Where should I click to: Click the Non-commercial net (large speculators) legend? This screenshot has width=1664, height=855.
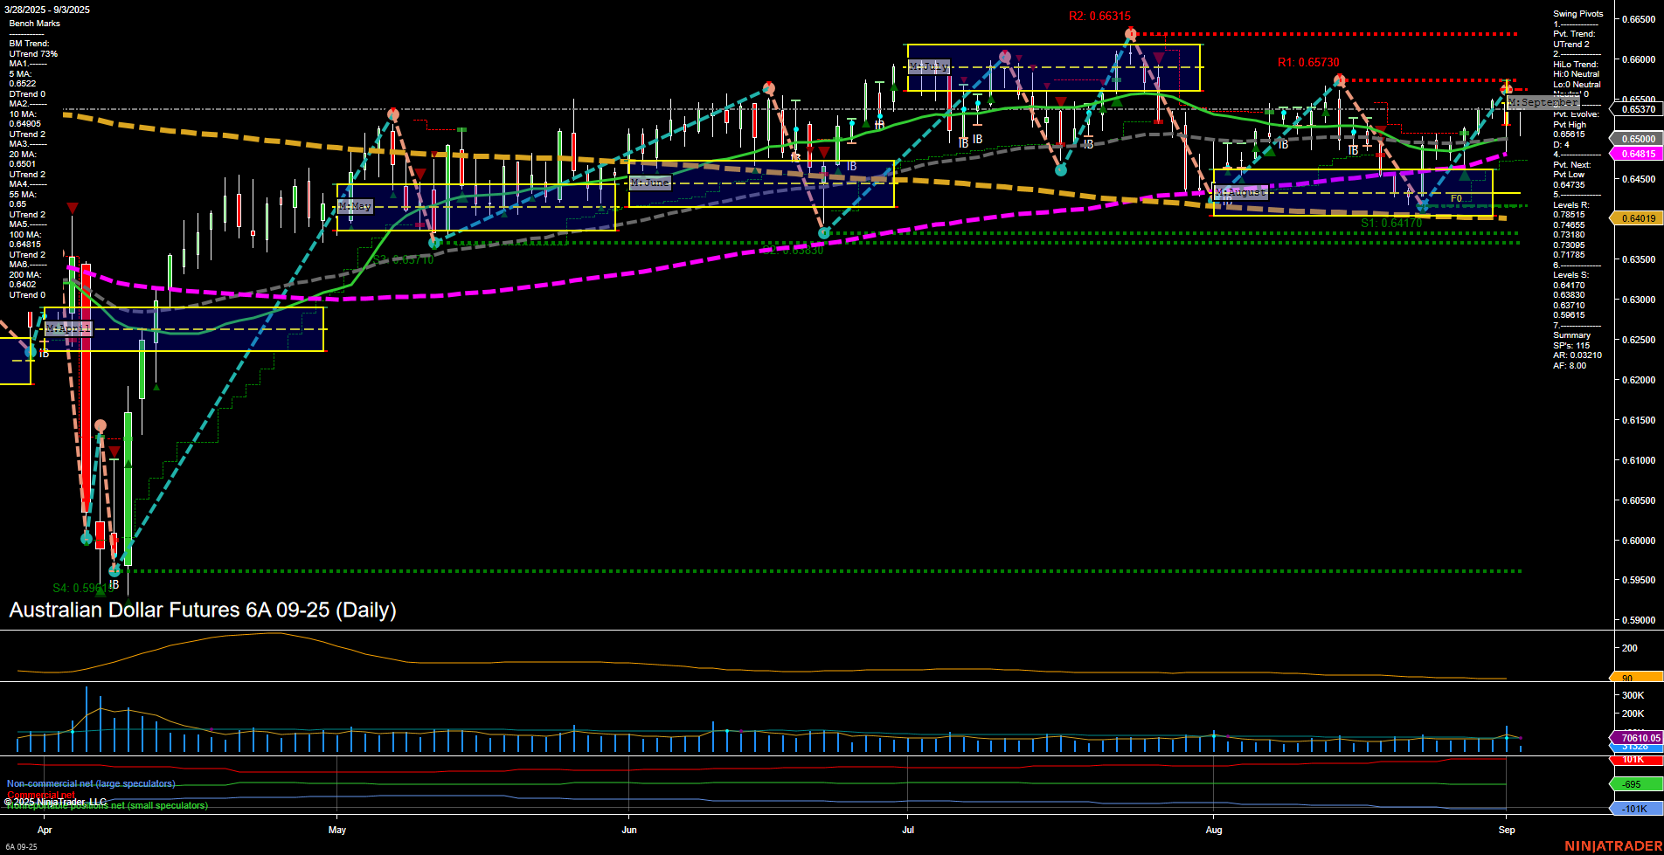pos(89,783)
